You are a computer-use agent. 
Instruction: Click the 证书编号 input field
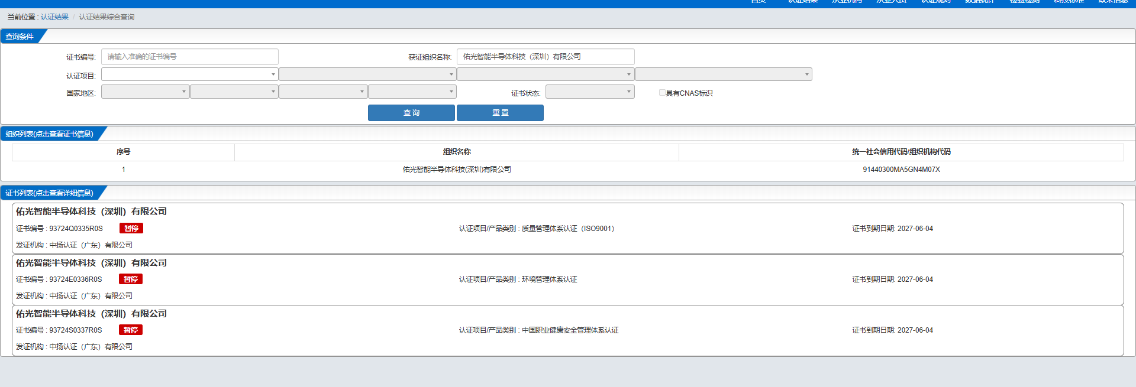[x=190, y=57]
